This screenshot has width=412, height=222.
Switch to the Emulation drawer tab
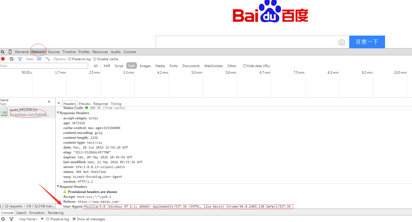tap(37, 213)
